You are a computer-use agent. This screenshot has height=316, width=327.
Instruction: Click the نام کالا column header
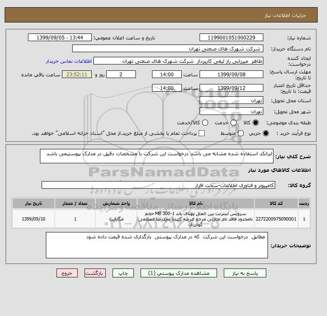[196, 203]
